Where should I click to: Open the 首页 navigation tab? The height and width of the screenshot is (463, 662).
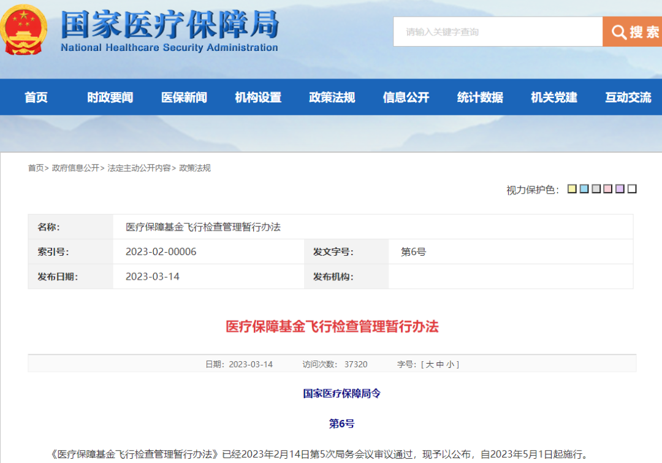pyautogui.click(x=36, y=97)
